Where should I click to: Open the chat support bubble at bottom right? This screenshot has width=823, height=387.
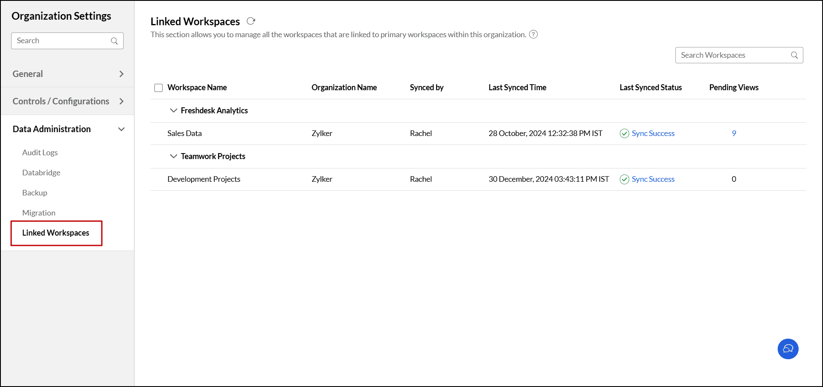788,349
